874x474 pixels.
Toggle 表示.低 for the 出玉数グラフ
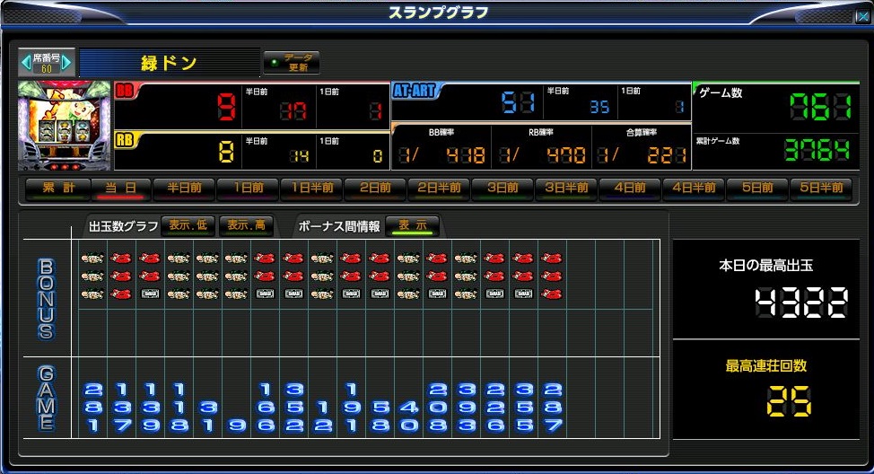188,225
